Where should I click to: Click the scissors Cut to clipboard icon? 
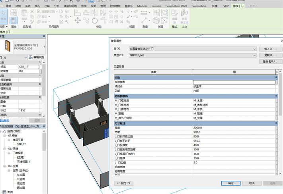click(32, 12)
